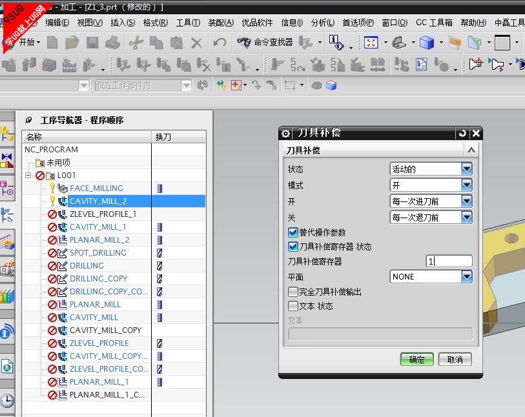Viewport: 525px width, 417px height.
Task: Click the Print icon
Action: tap(112, 43)
